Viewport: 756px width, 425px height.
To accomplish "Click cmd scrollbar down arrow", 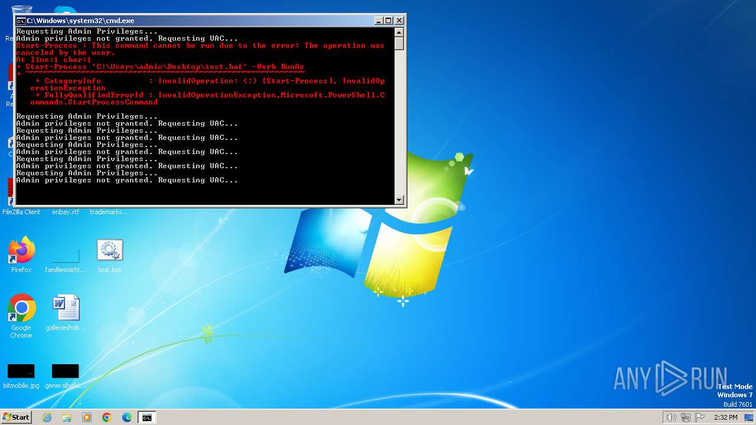I will click(x=399, y=200).
